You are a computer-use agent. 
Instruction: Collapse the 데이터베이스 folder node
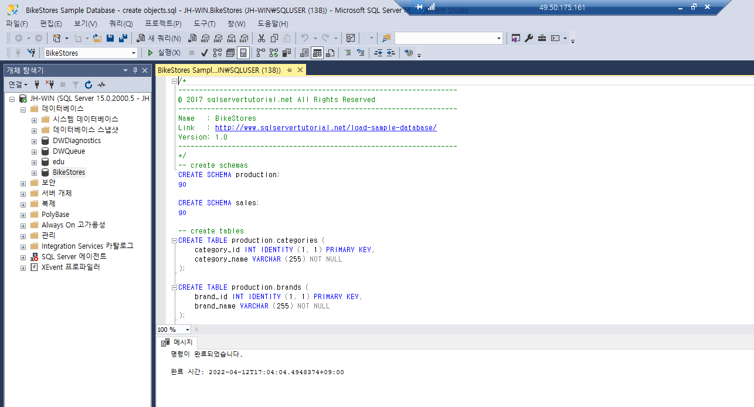23,110
